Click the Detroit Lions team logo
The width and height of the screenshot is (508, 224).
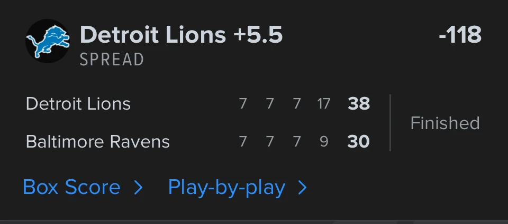[x=48, y=41]
